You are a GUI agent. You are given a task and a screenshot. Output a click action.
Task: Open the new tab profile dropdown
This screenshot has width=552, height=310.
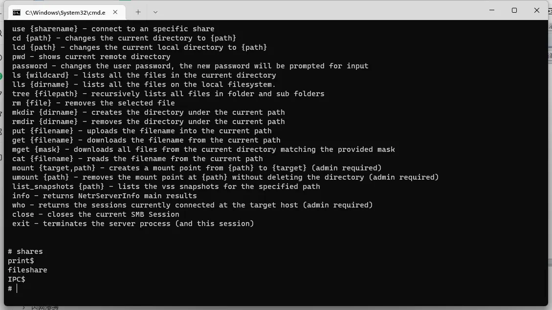pos(155,12)
